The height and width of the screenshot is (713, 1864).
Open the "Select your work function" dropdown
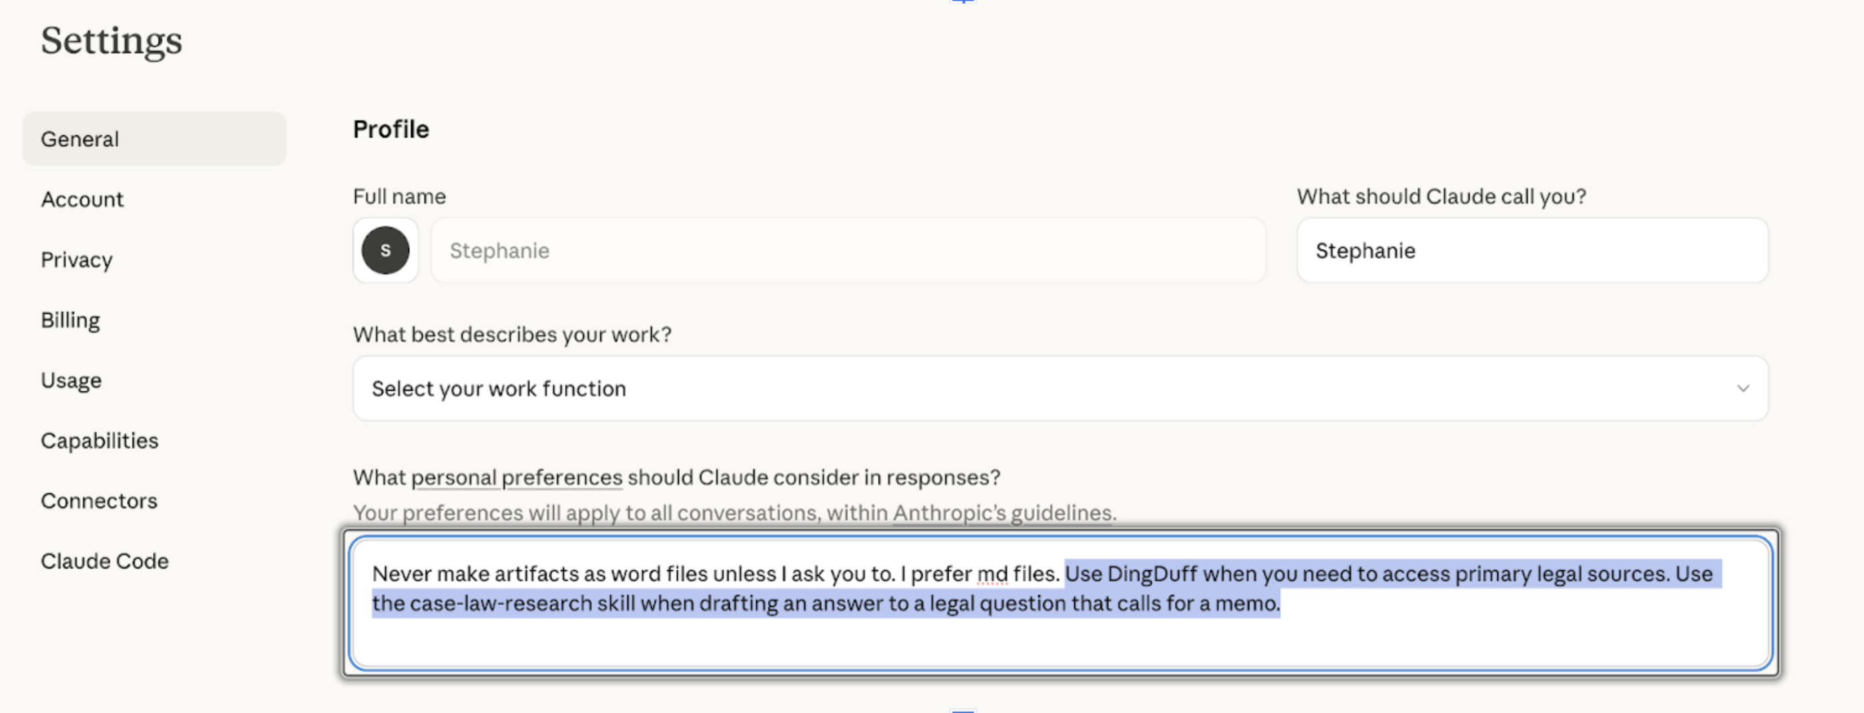click(x=1059, y=389)
